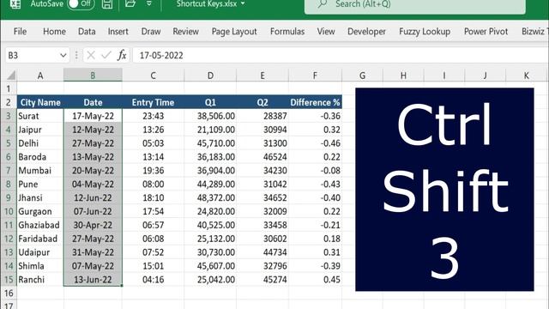Viewport: 549px width, 309px height.
Task: Click the Open folder icon in title bar
Action: point(130,3)
